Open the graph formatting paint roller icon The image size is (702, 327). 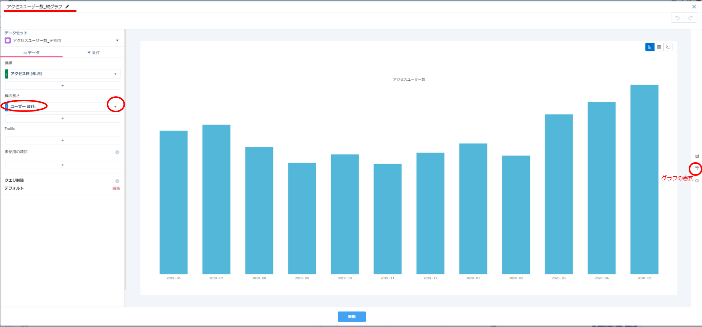697,168
